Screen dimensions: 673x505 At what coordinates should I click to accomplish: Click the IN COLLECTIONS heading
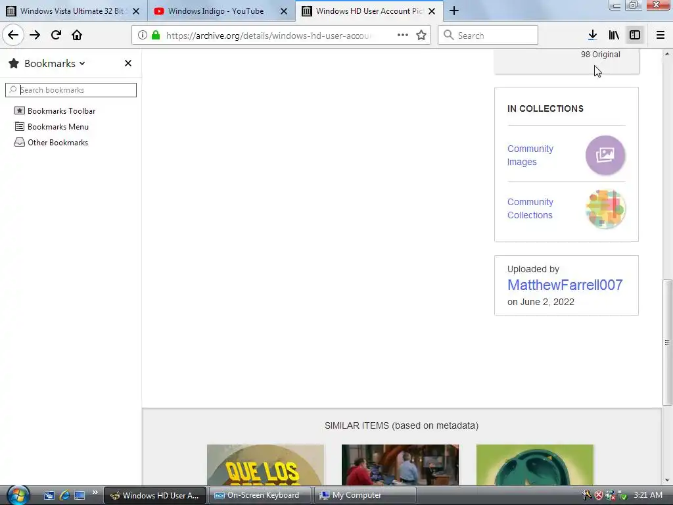click(x=545, y=108)
